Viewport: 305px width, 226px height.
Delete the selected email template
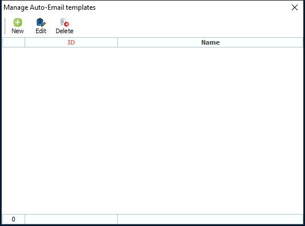pyautogui.click(x=65, y=26)
